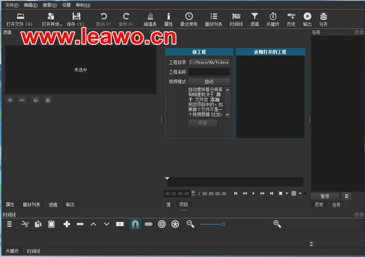
Task: Open the 任务 jobs toolbar icon
Action: tap(324, 19)
